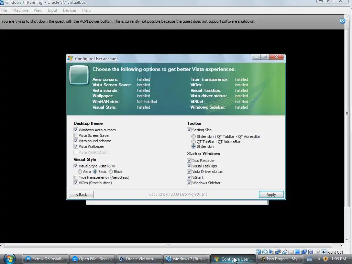This screenshot has width=352, height=264.
Task: Switch to Open File - Security taskbar button
Action: (92, 259)
